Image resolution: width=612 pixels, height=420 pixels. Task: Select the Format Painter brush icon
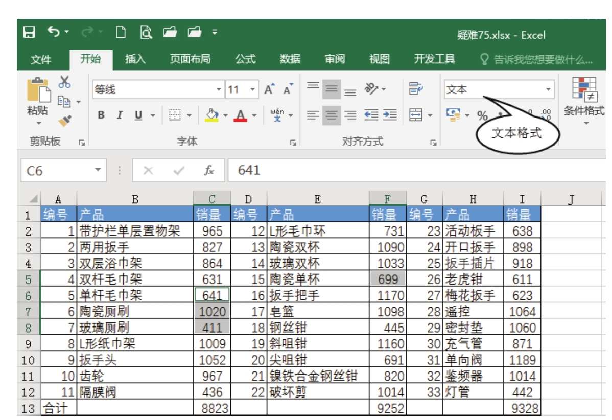65,120
